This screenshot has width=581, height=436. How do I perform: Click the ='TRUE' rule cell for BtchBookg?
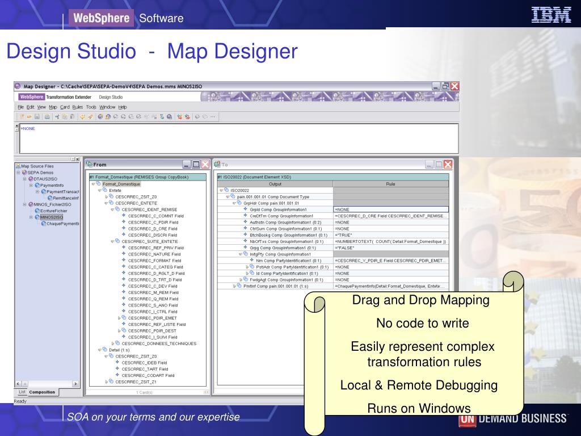click(391, 235)
